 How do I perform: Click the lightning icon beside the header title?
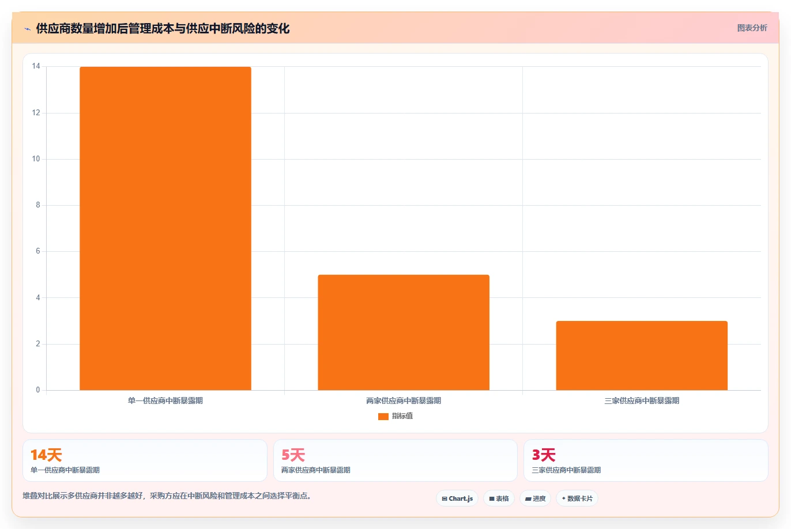(27, 29)
